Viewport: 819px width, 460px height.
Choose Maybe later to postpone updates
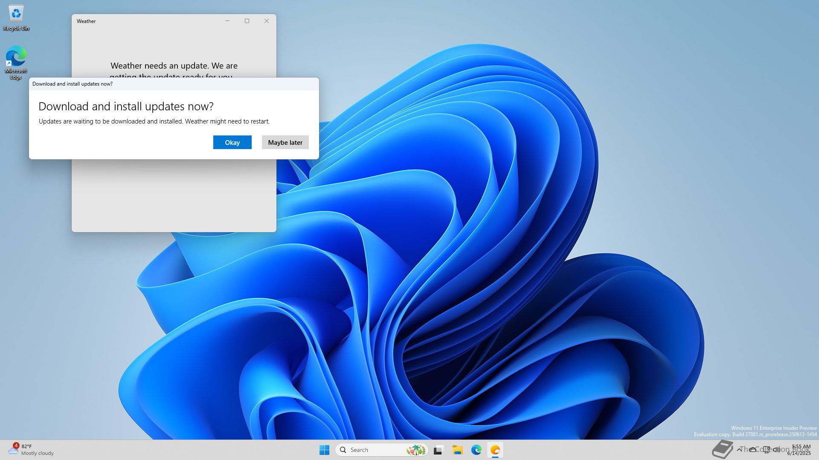pos(285,142)
